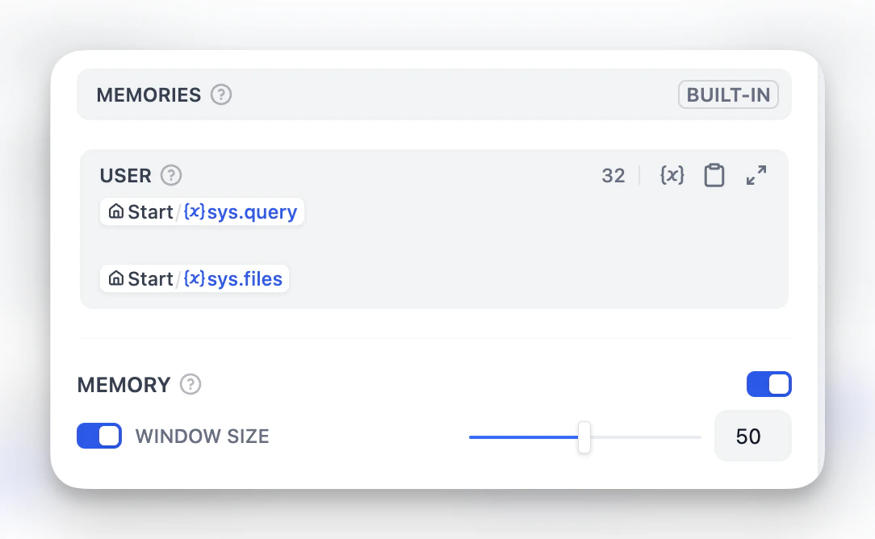The width and height of the screenshot is (875, 539).
Task: Click the BUILT-IN badge
Action: coord(728,94)
